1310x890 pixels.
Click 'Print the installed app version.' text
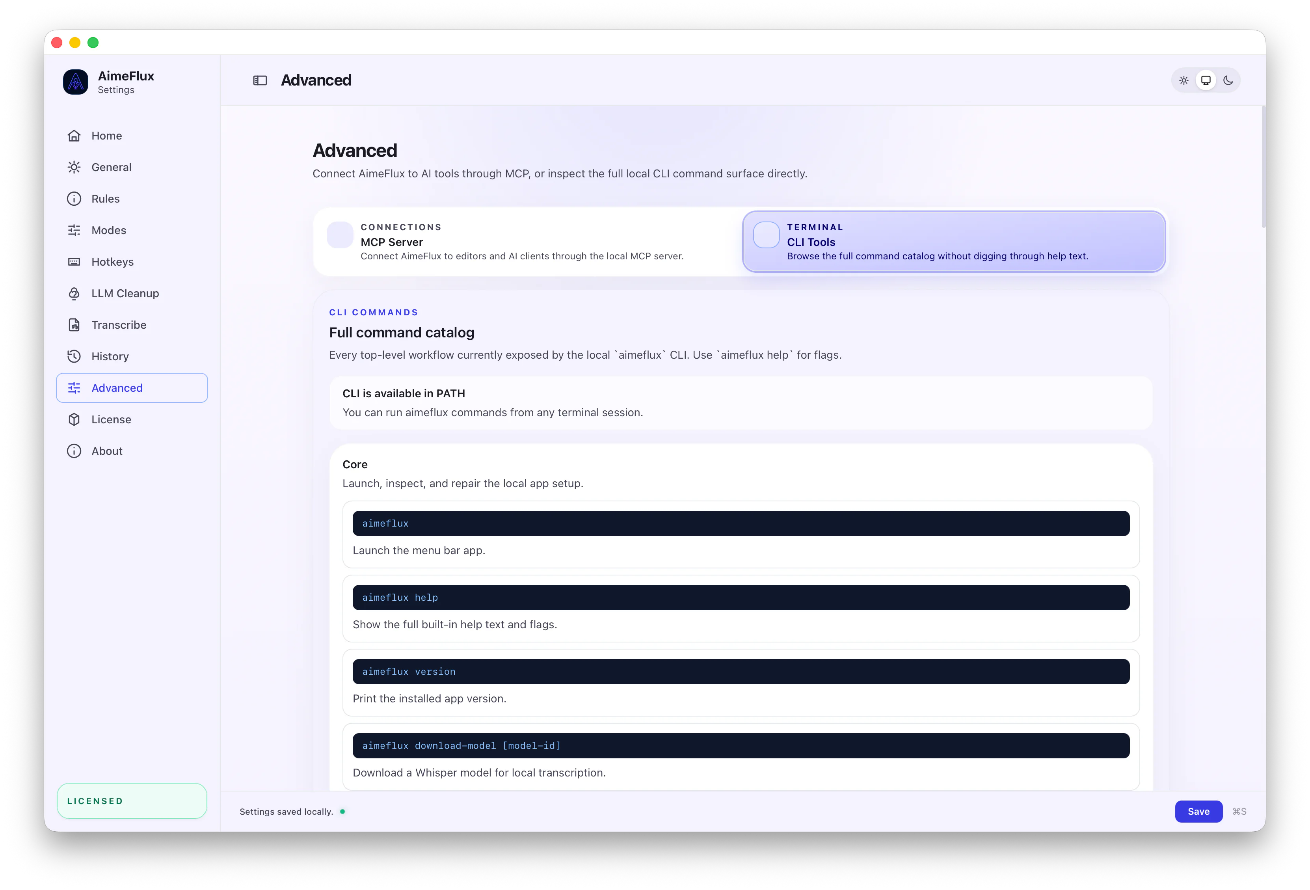(430, 699)
